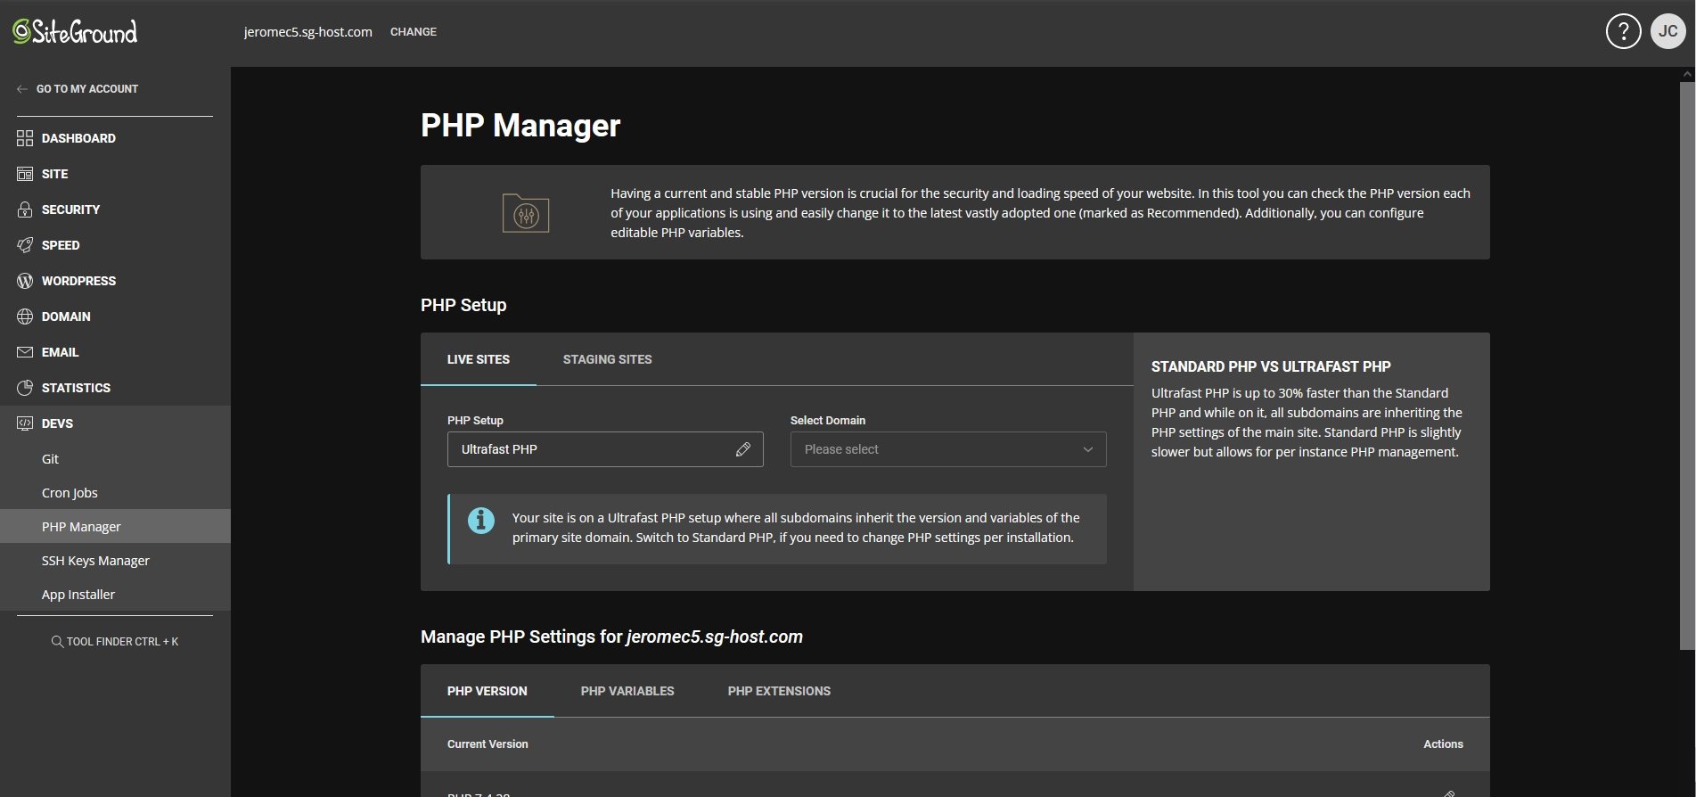Click the Domain globe icon
This screenshot has width=1696, height=797.
tap(25, 316)
